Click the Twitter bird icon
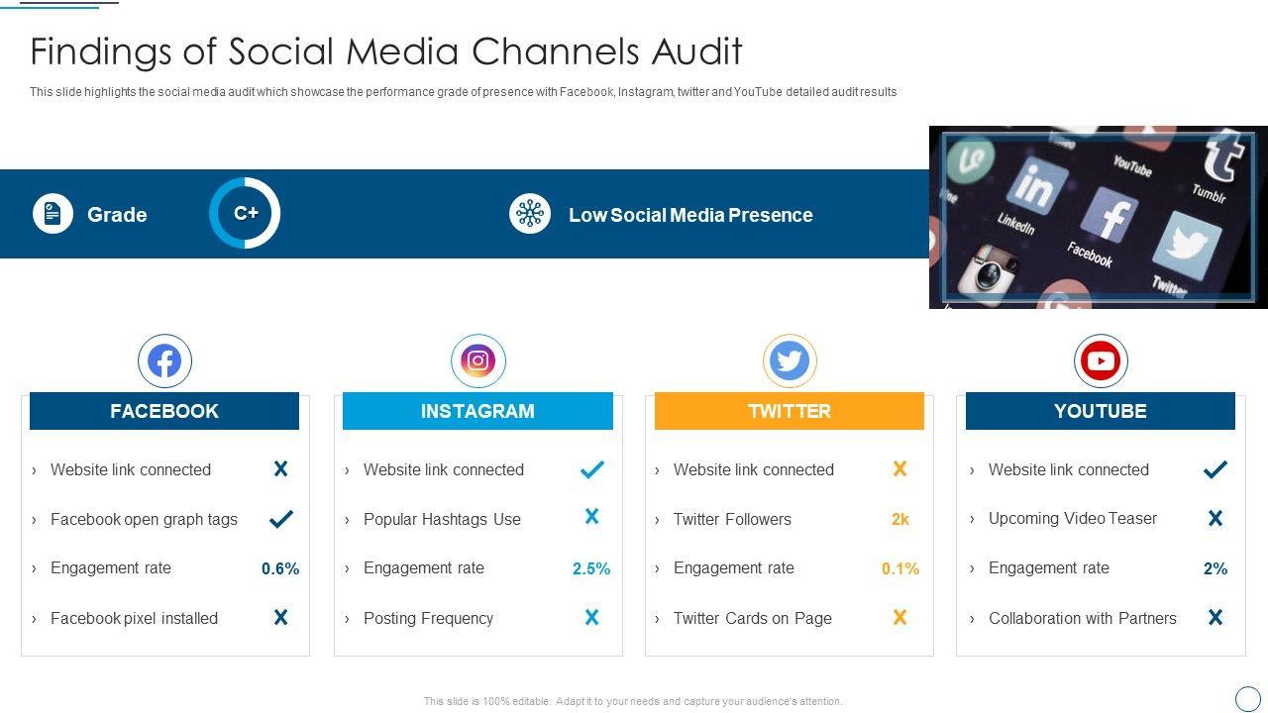Screen dimensions: 1268x713 point(790,361)
